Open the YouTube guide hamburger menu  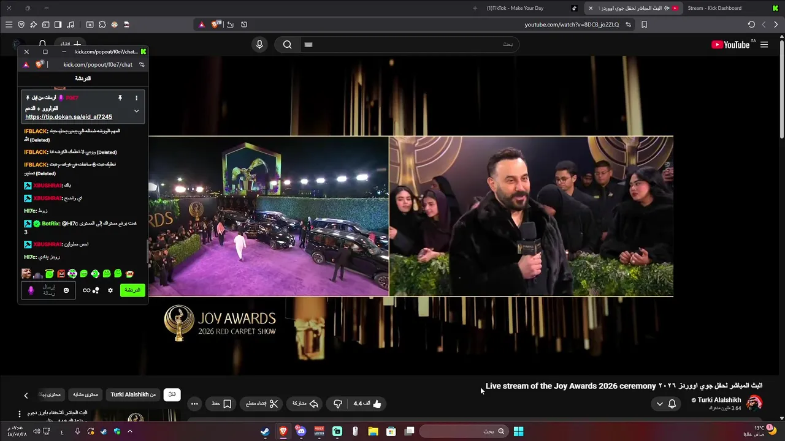(x=764, y=45)
